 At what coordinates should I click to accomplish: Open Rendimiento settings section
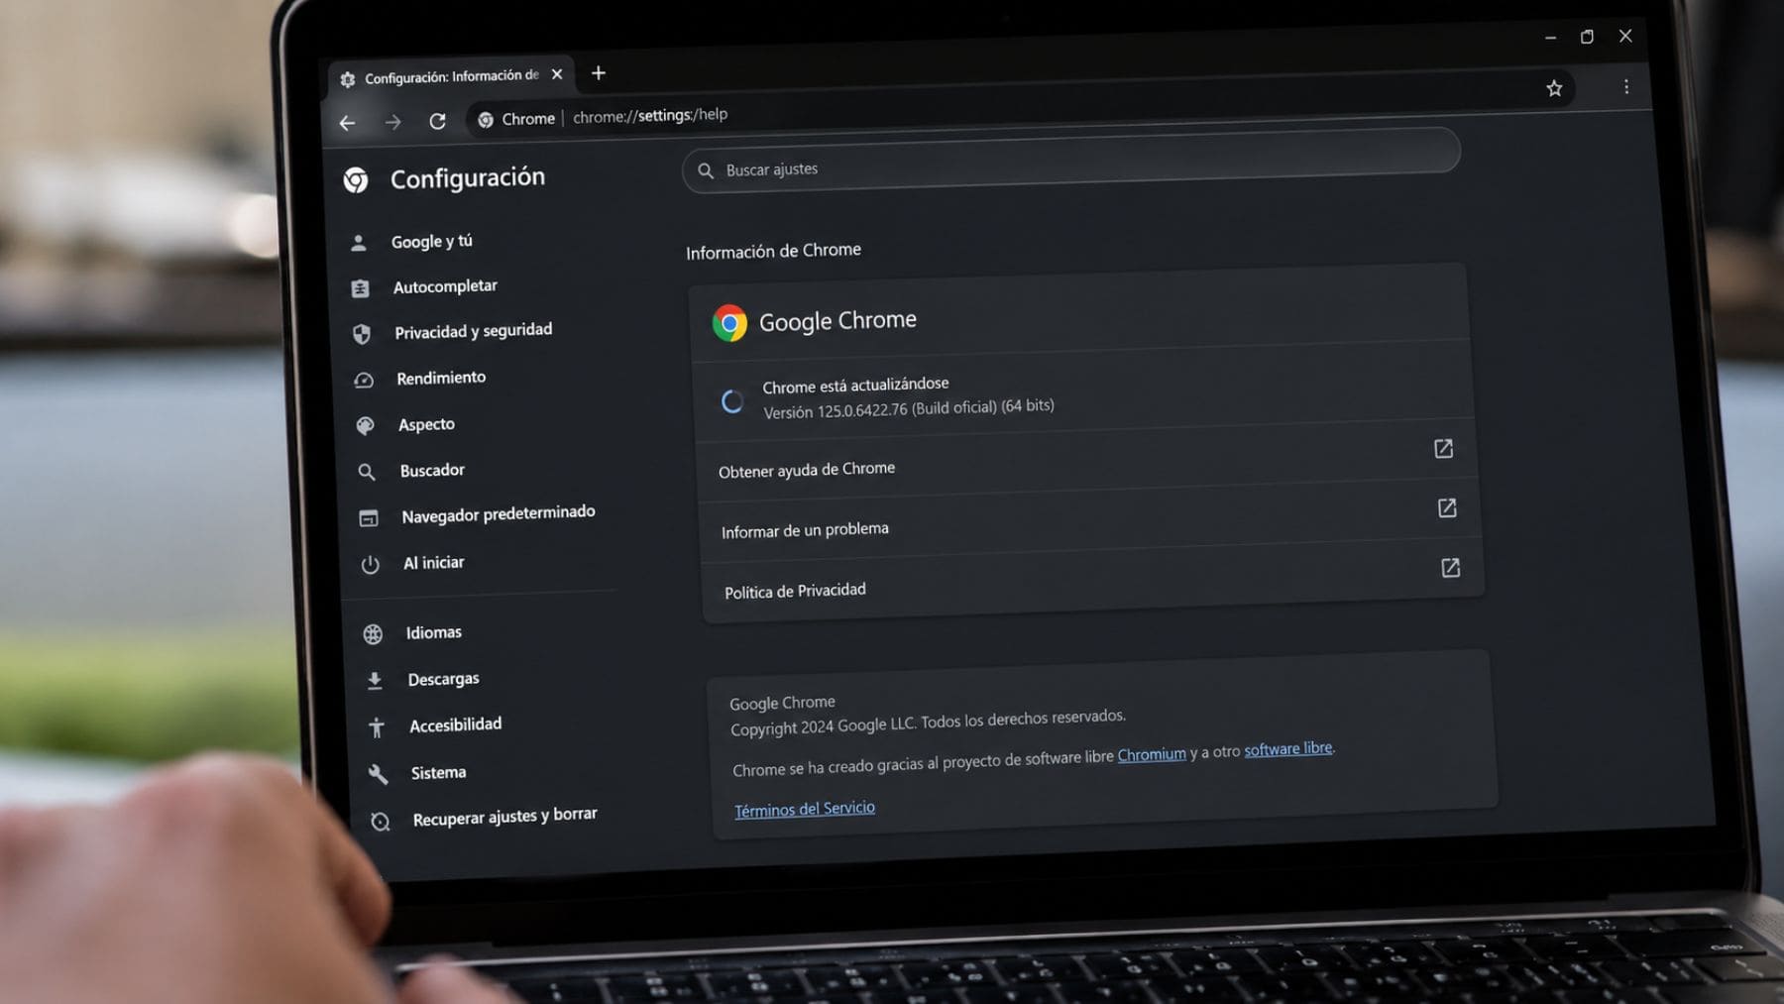(x=441, y=378)
